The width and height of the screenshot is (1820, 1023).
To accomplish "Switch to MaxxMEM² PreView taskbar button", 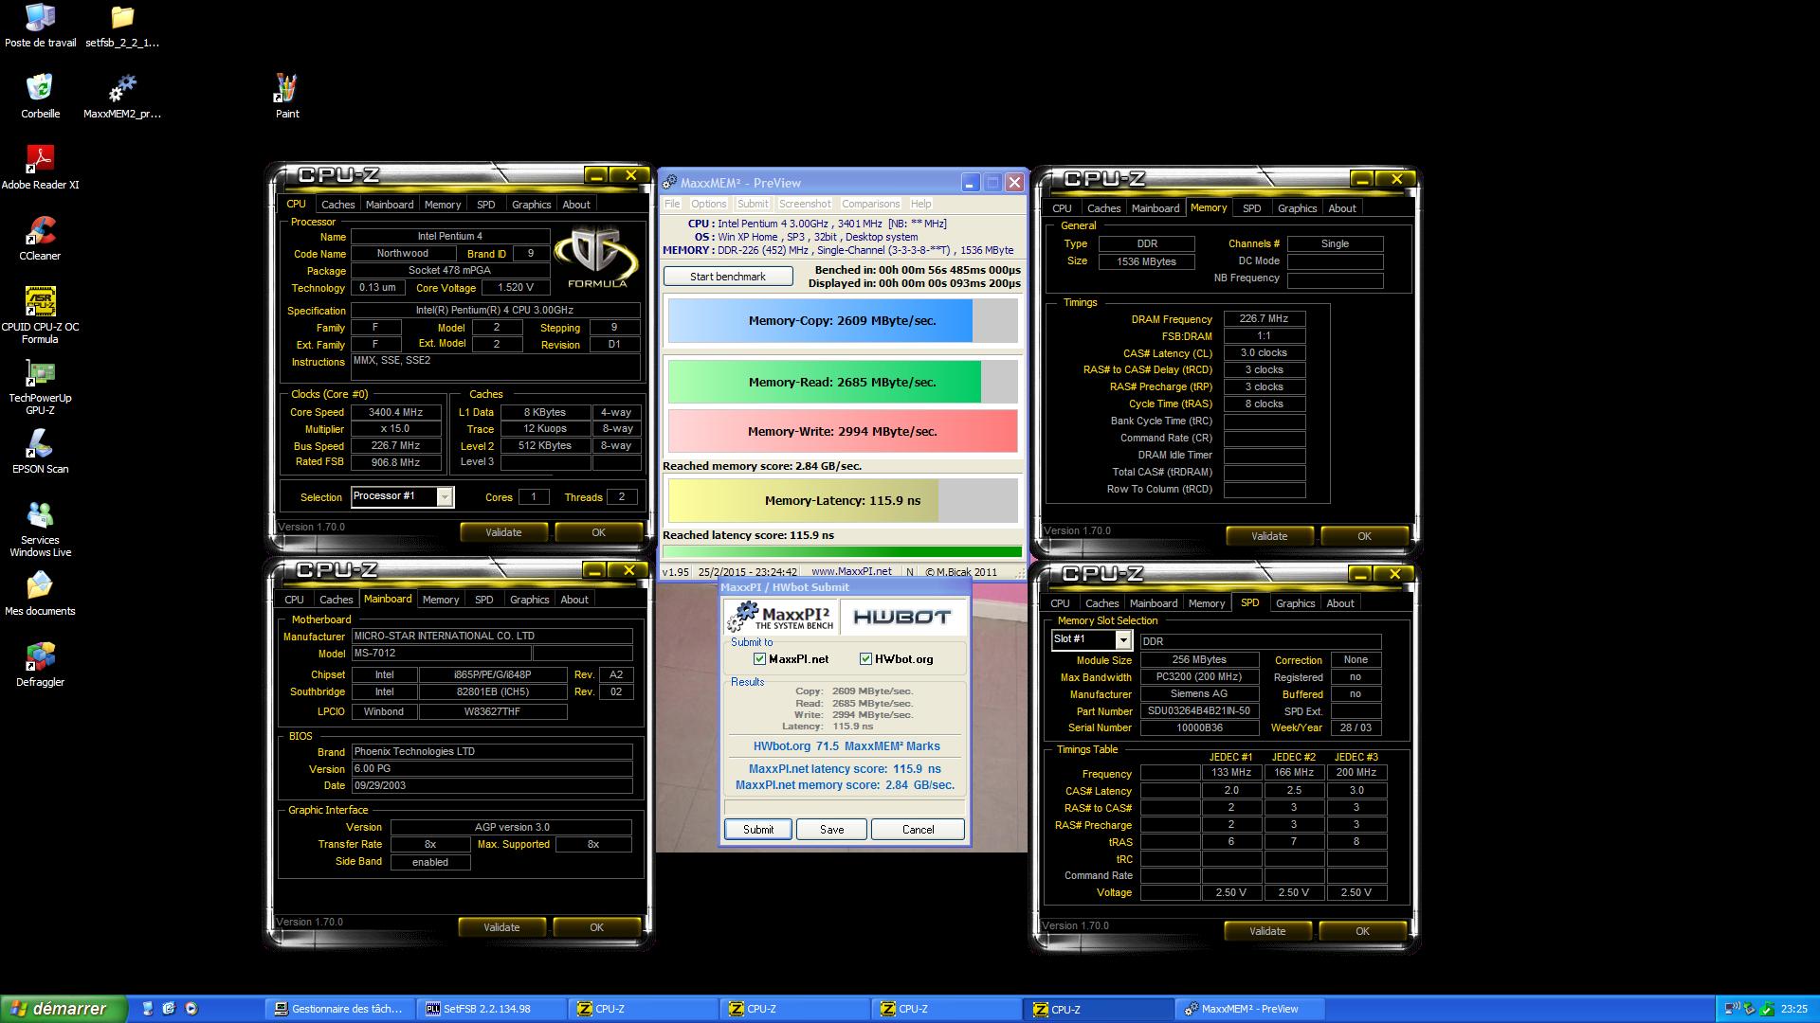I will (x=1249, y=1009).
